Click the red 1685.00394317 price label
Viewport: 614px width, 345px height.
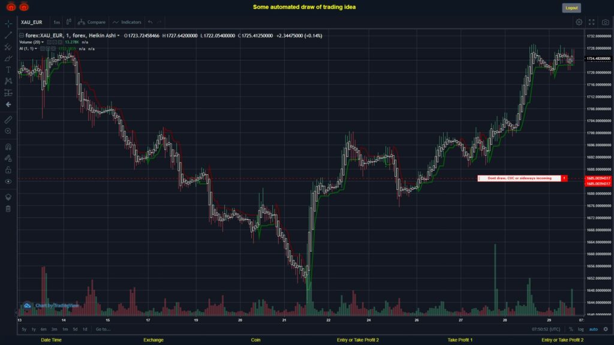pyautogui.click(x=598, y=178)
